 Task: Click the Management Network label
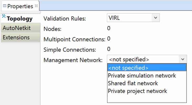click(x=73, y=60)
